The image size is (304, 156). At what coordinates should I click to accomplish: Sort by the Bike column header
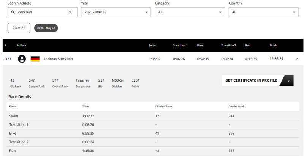[200, 45]
